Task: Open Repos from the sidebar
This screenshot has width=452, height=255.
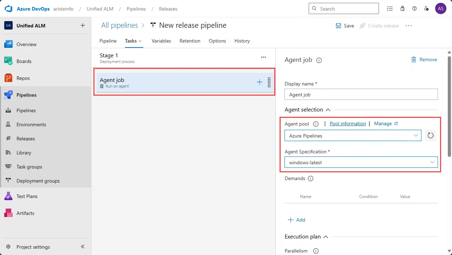Action: pos(23,78)
